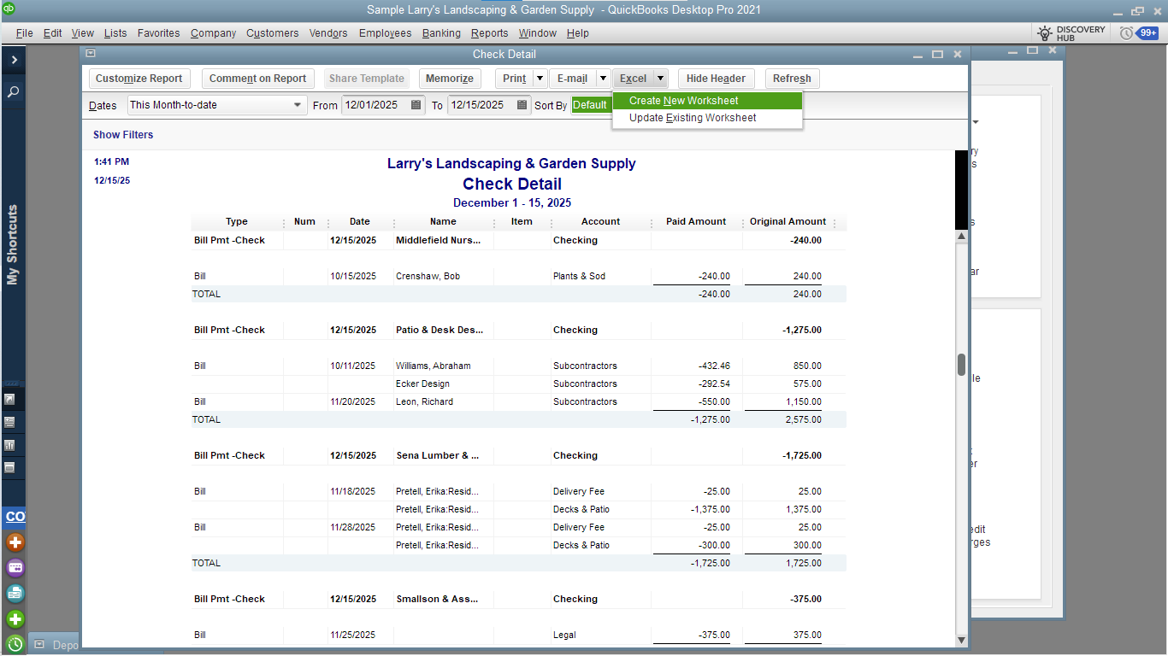Viewport: 1168px width, 656px height.
Task: Click the E-mail button
Action: point(572,79)
